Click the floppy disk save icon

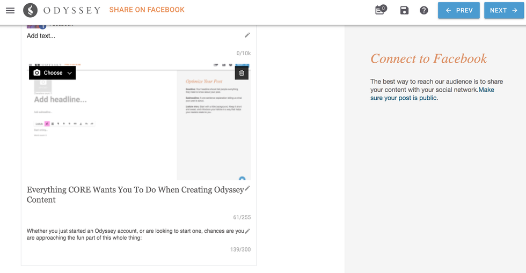click(x=405, y=10)
